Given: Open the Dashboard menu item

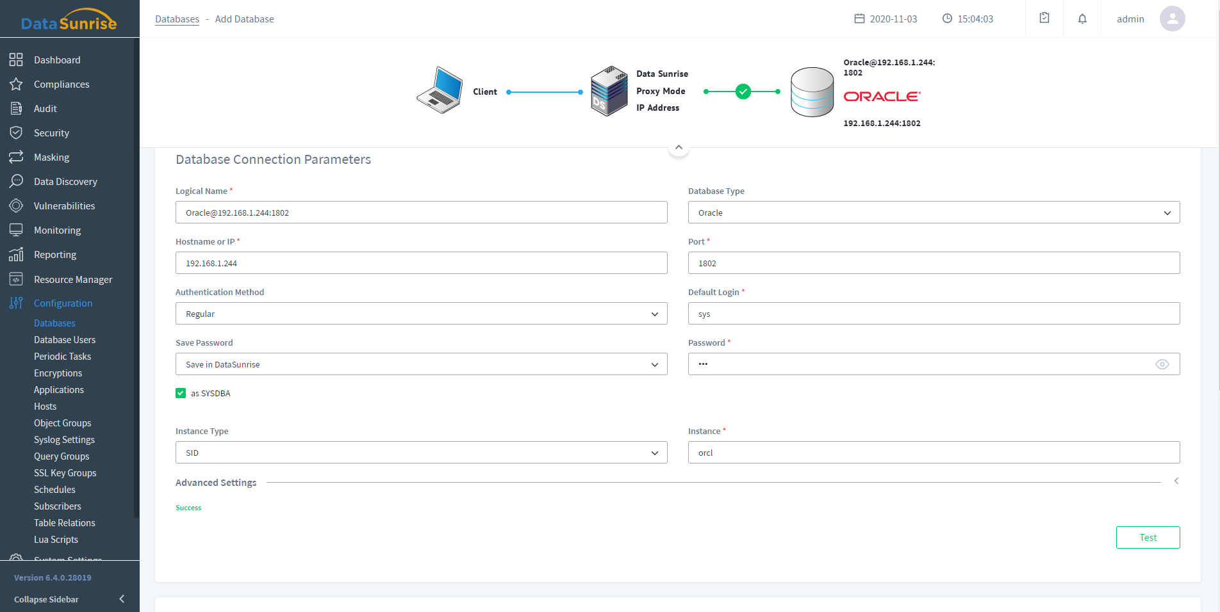Looking at the screenshot, I should [57, 60].
